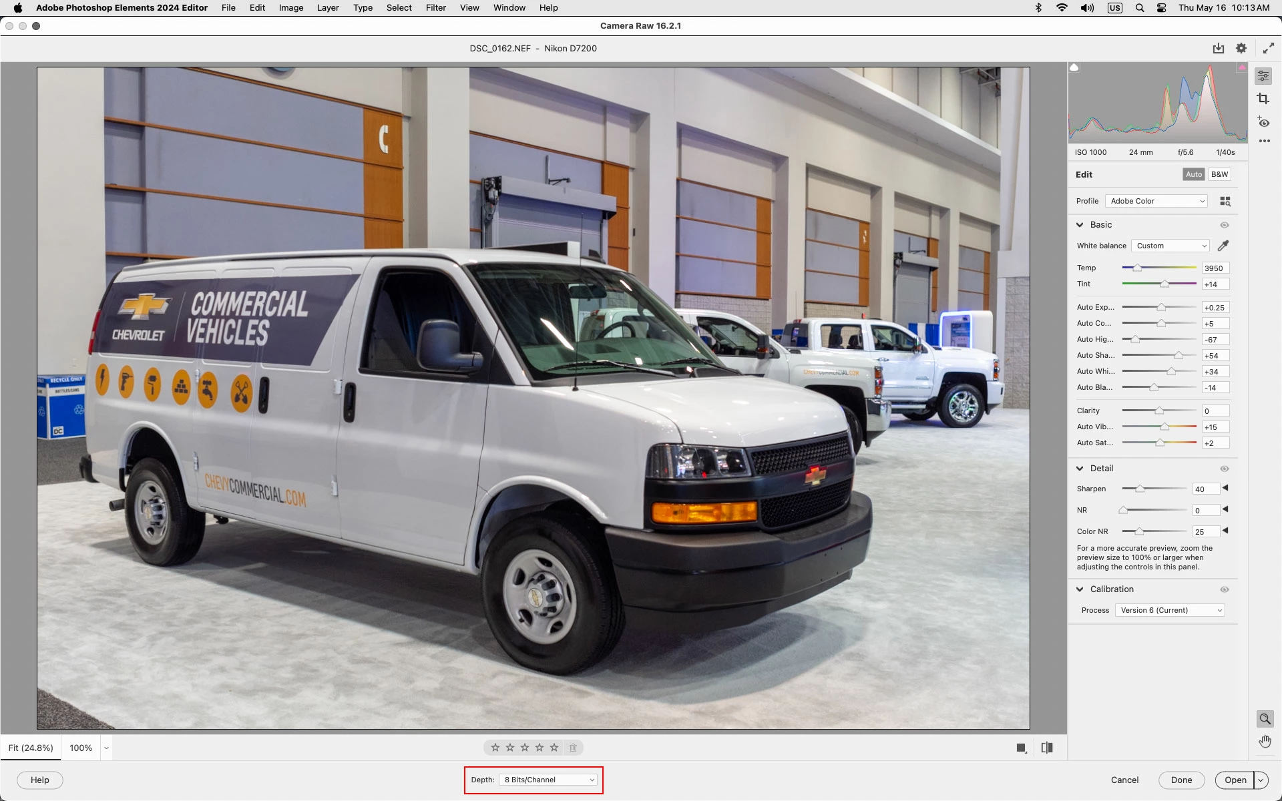1282x801 pixels.
Task: Select the Hand tool
Action: (x=1265, y=742)
